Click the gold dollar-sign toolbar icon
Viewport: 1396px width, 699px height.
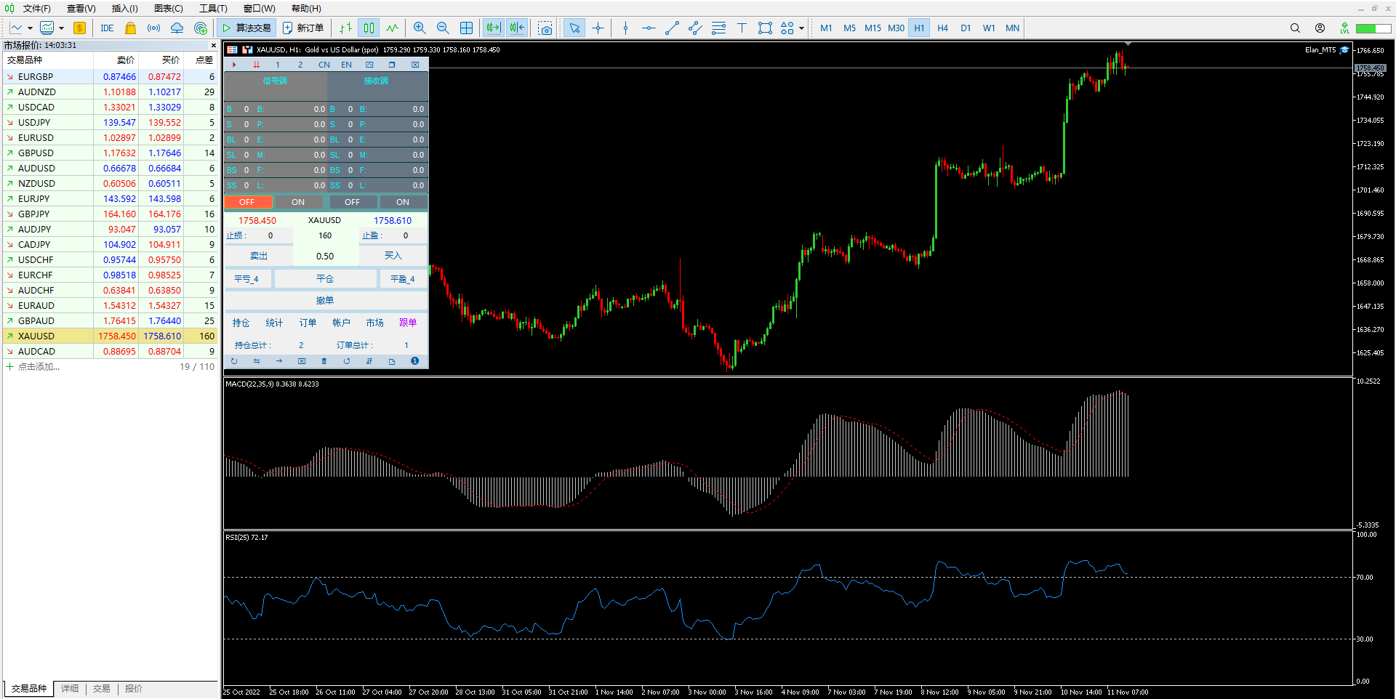click(79, 28)
